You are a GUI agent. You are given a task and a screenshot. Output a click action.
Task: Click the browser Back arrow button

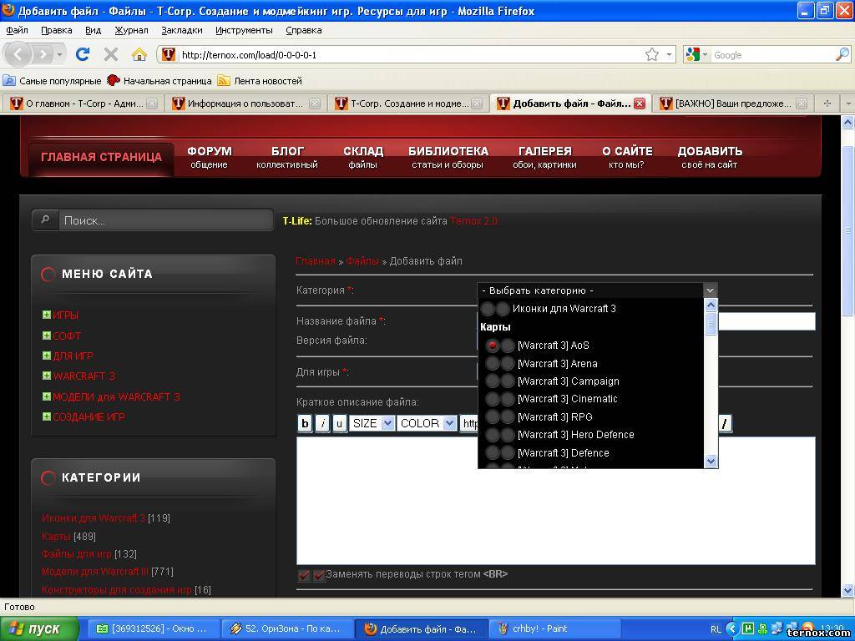tap(18, 54)
